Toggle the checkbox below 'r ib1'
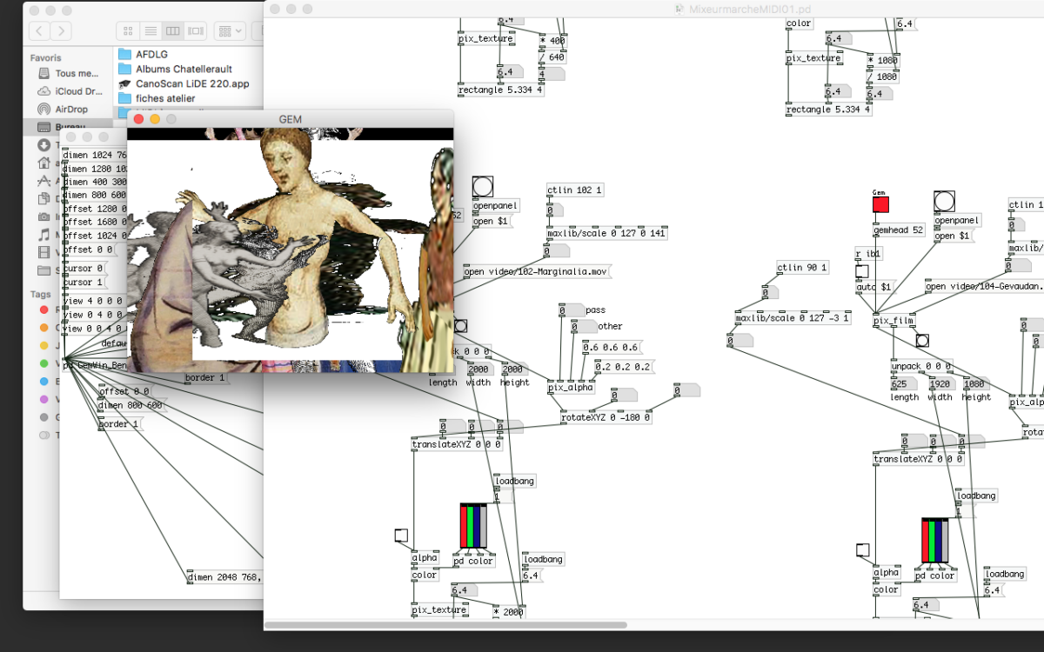 tap(861, 271)
